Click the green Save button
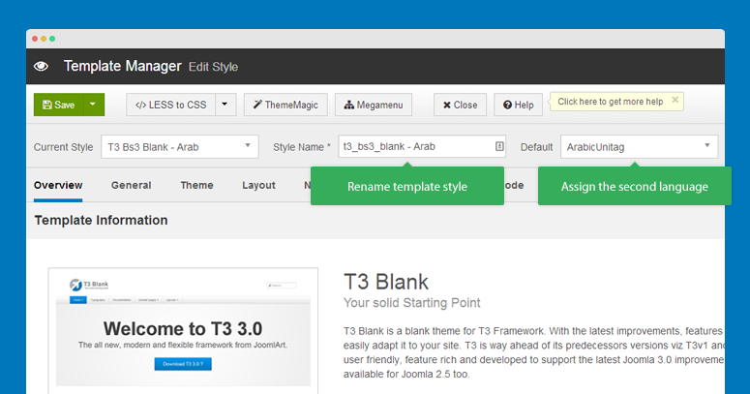750x394 pixels. [x=58, y=105]
